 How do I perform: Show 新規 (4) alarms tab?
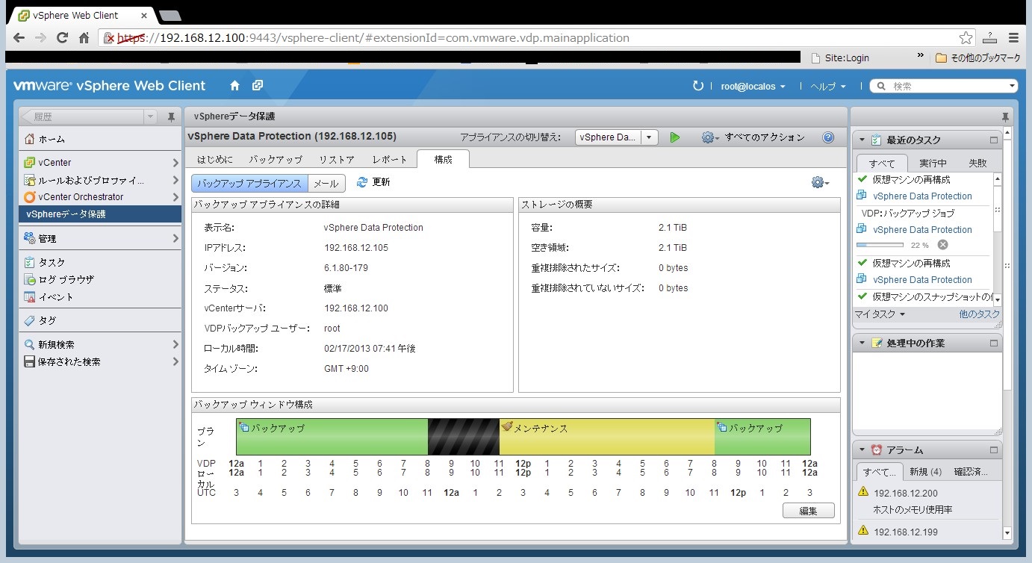(926, 472)
